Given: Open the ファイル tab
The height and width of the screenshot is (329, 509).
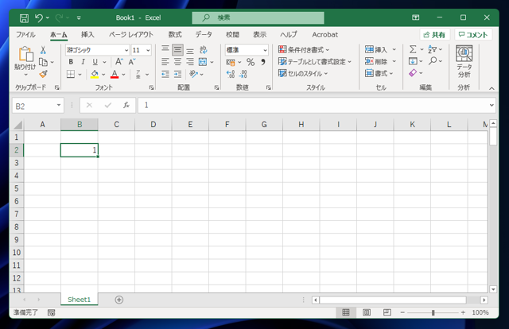Looking at the screenshot, I should click(x=25, y=34).
